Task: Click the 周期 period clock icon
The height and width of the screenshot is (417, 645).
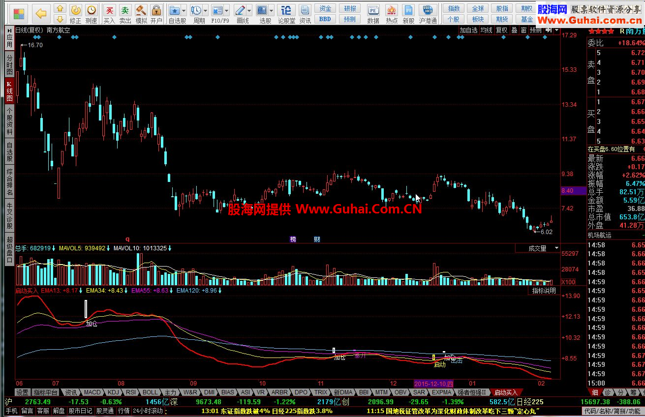Action: point(196,10)
